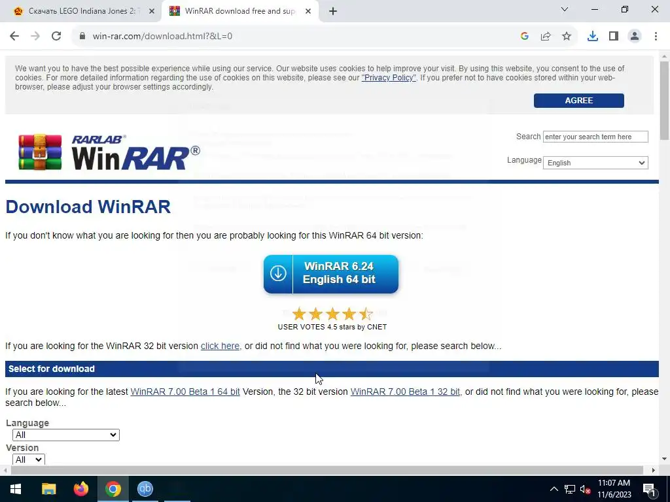The image size is (670, 502).
Task: Click scrollbar down arrow
Action: 665,460
